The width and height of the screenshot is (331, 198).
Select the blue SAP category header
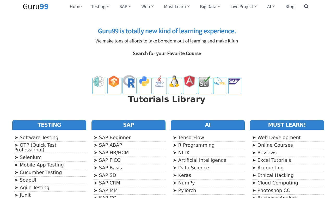click(x=128, y=125)
